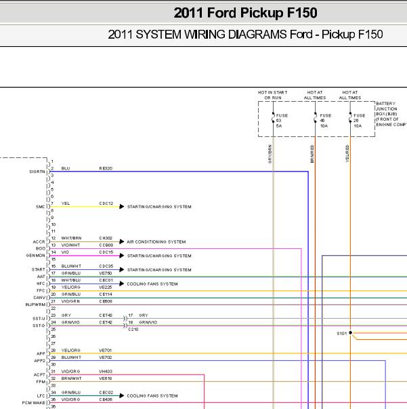This screenshot has width=407, height=409.
Task: Click circuit code 'CE114' on pin 20
Action: [x=106, y=294]
